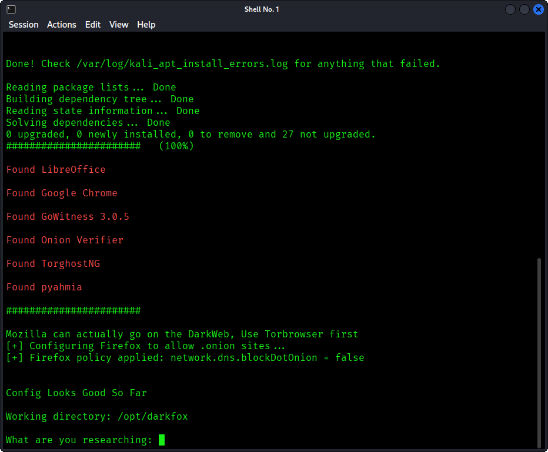548x452 pixels.
Task: Open the View menu
Action: pyautogui.click(x=119, y=25)
